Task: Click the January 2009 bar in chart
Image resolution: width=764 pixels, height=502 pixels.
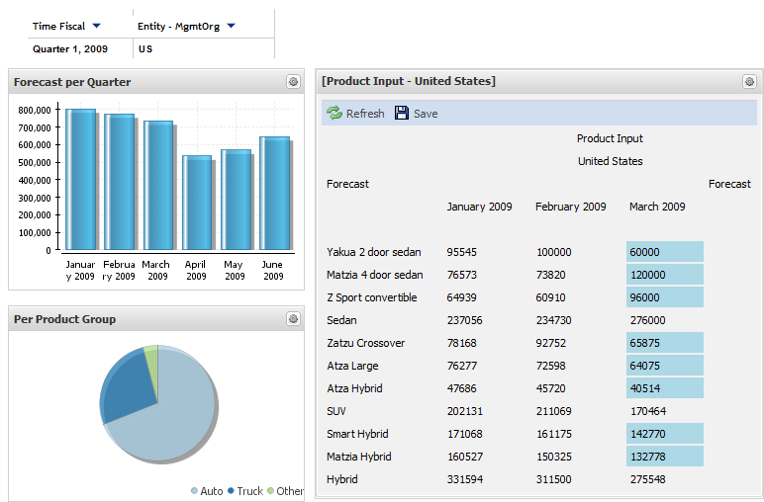Action: (x=81, y=180)
